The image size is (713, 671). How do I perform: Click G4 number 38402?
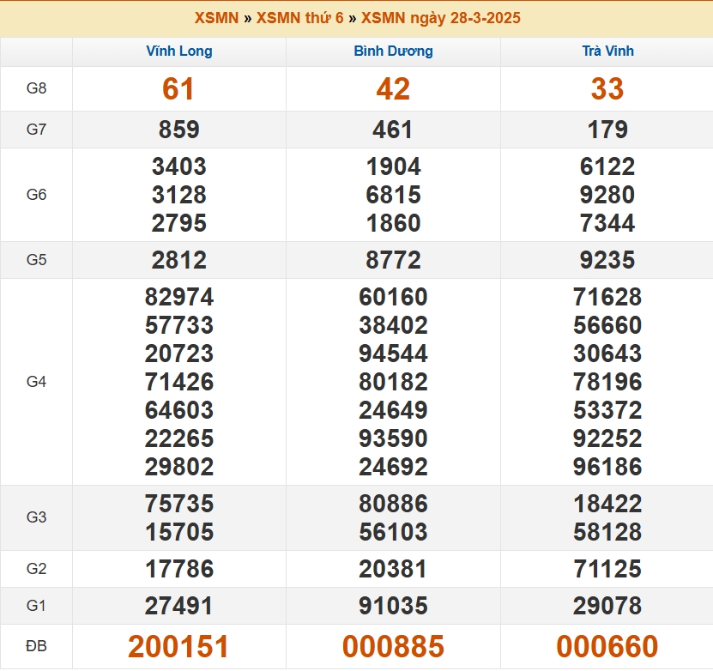pyautogui.click(x=393, y=325)
